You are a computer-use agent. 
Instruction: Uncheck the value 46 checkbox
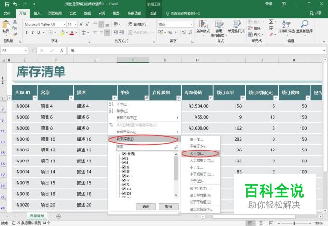point(124,176)
